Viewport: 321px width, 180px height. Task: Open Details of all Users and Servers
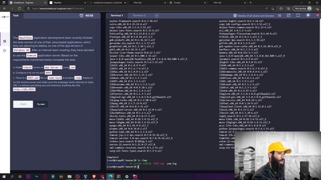click(254, 15)
